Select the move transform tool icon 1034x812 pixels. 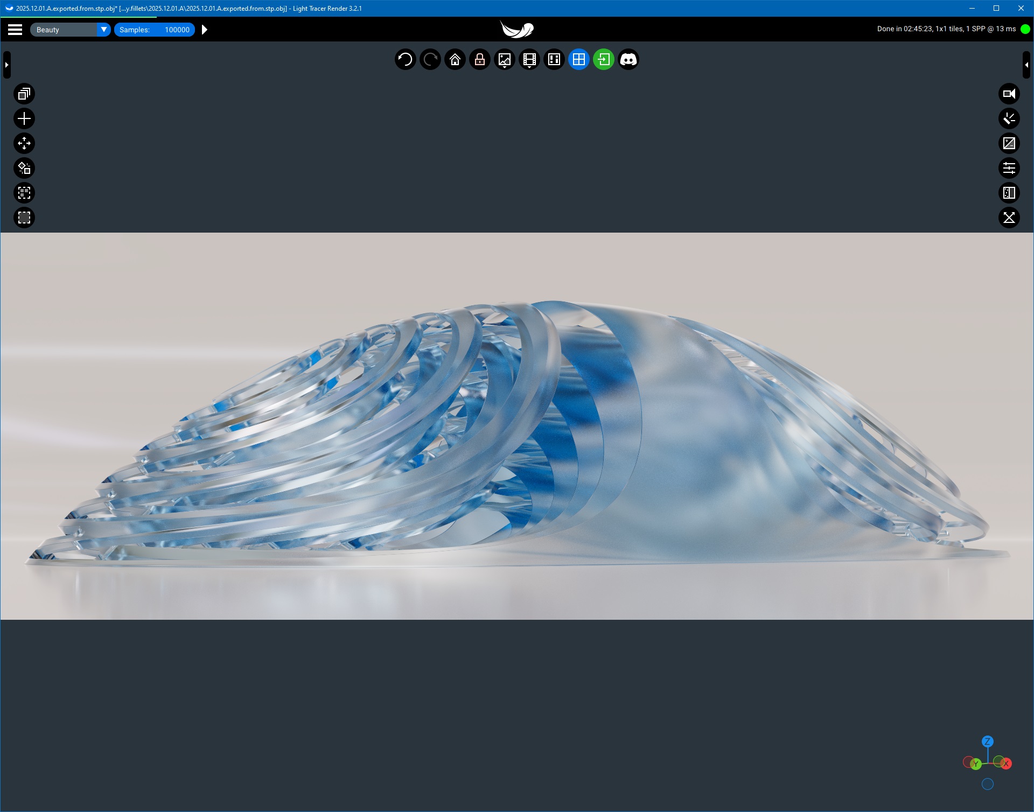[24, 143]
